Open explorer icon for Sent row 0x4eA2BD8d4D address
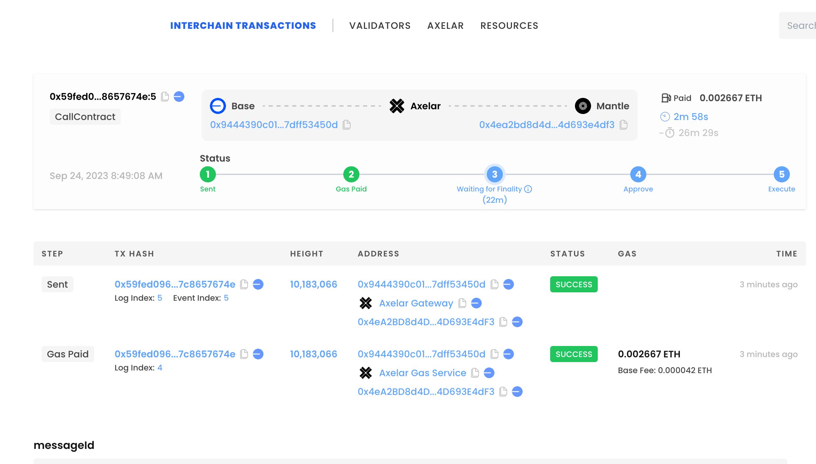This screenshot has height=464, width=816. pos(517,322)
